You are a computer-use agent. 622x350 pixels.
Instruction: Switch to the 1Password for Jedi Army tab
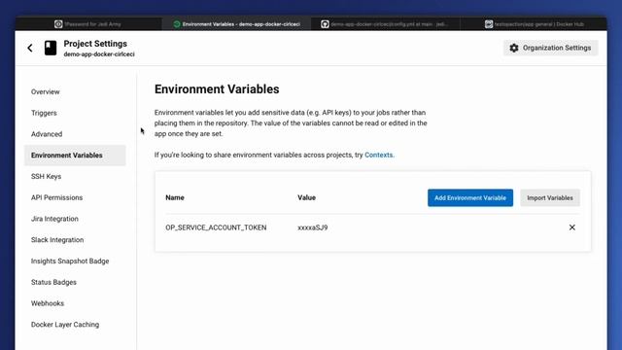click(88, 24)
